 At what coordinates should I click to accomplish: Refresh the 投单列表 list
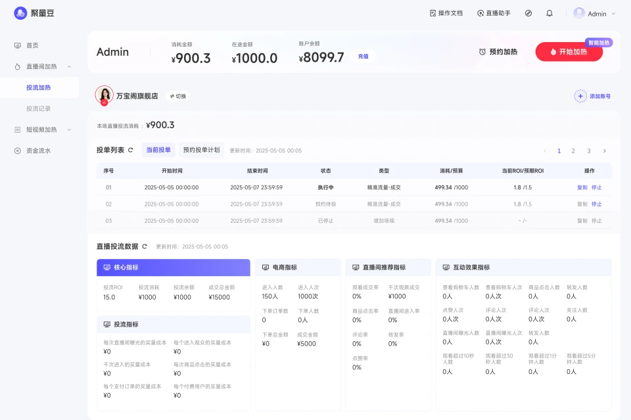130,150
